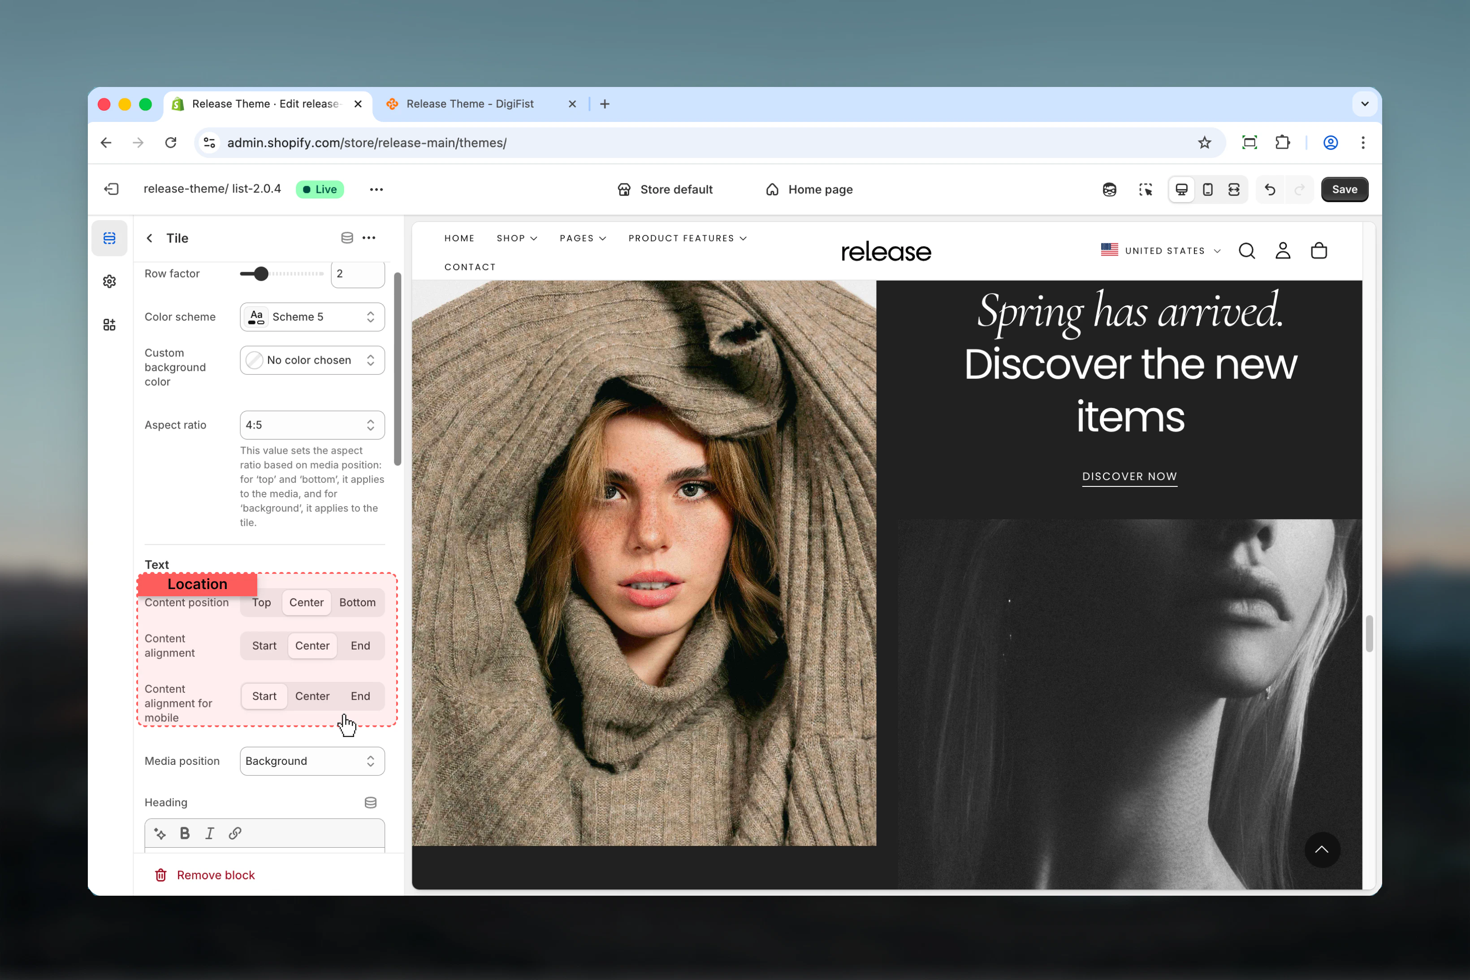
Task: Save the theme changes
Action: point(1345,189)
